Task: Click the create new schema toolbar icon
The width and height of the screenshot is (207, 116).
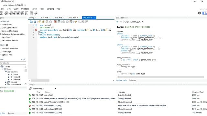Action: (11, 13)
